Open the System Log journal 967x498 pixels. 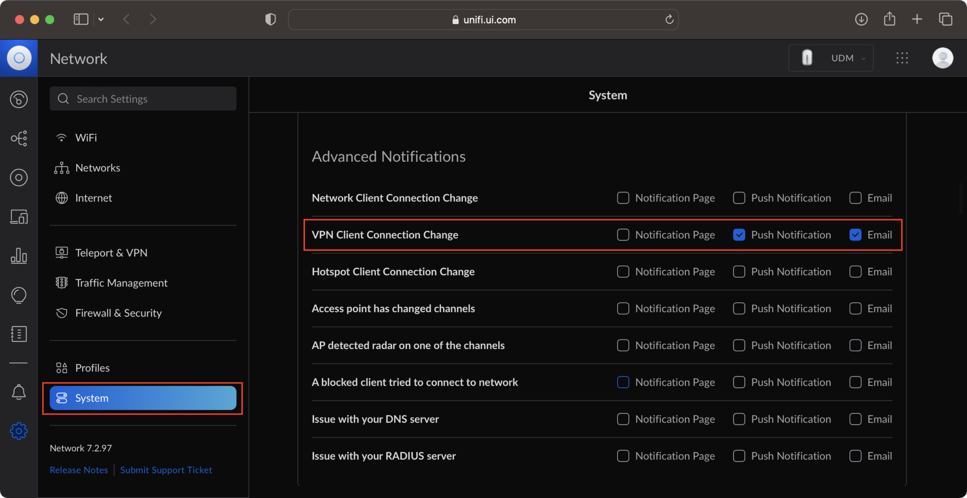19,334
